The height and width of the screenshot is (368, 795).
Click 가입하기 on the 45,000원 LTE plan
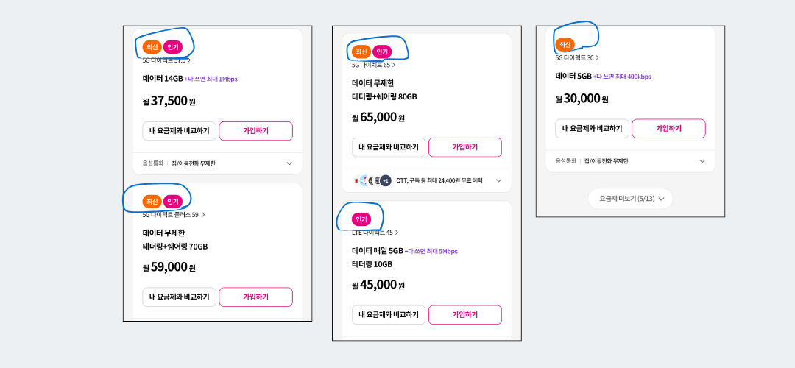tap(465, 315)
